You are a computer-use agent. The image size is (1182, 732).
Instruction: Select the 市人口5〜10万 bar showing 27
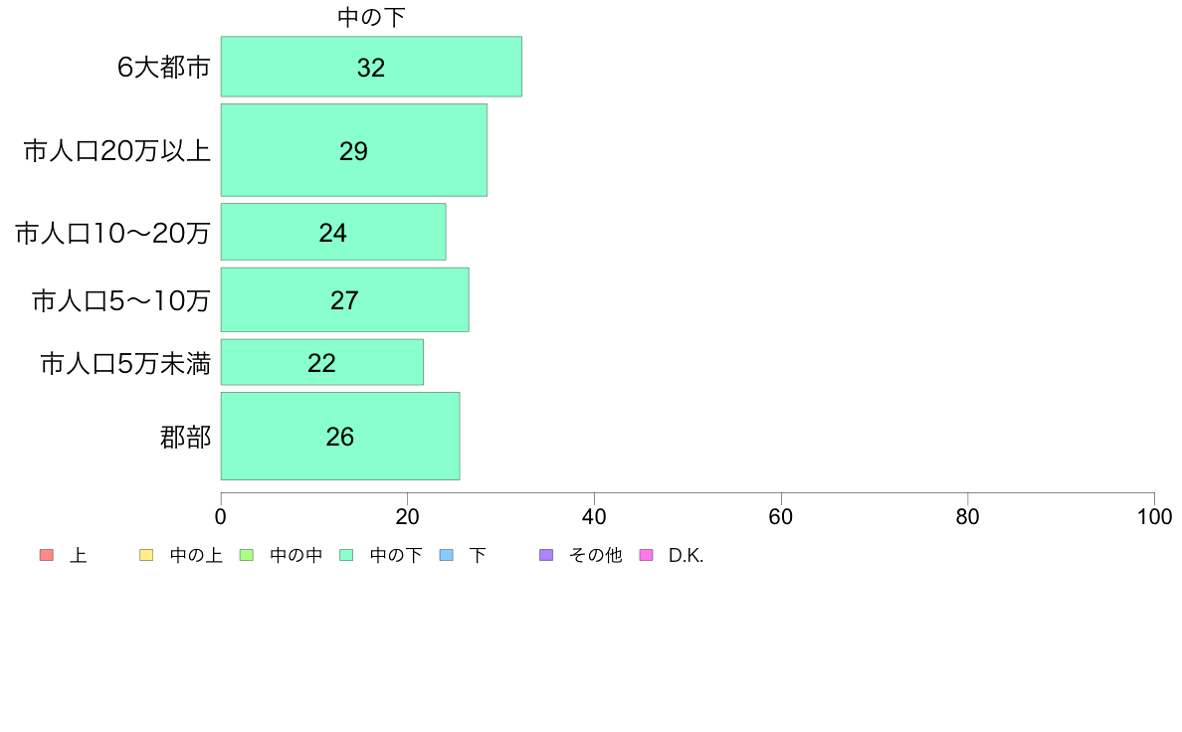344,299
